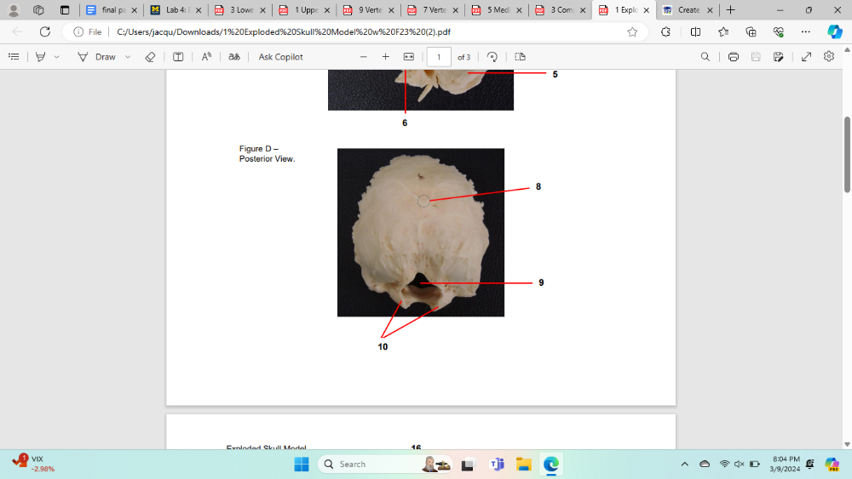Image resolution: width=852 pixels, height=479 pixels.
Task: Switch to the '9 Verte' PDF tab
Action: click(368, 10)
